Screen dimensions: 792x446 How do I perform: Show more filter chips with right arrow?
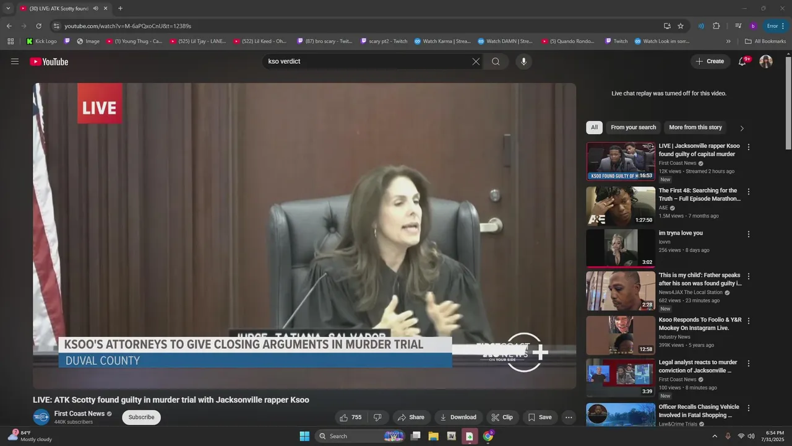point(742,128)
